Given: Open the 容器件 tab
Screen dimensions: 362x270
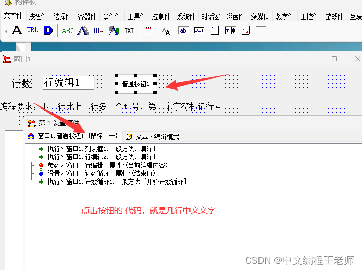Looking at the screenshot, I should pos(87,16).
